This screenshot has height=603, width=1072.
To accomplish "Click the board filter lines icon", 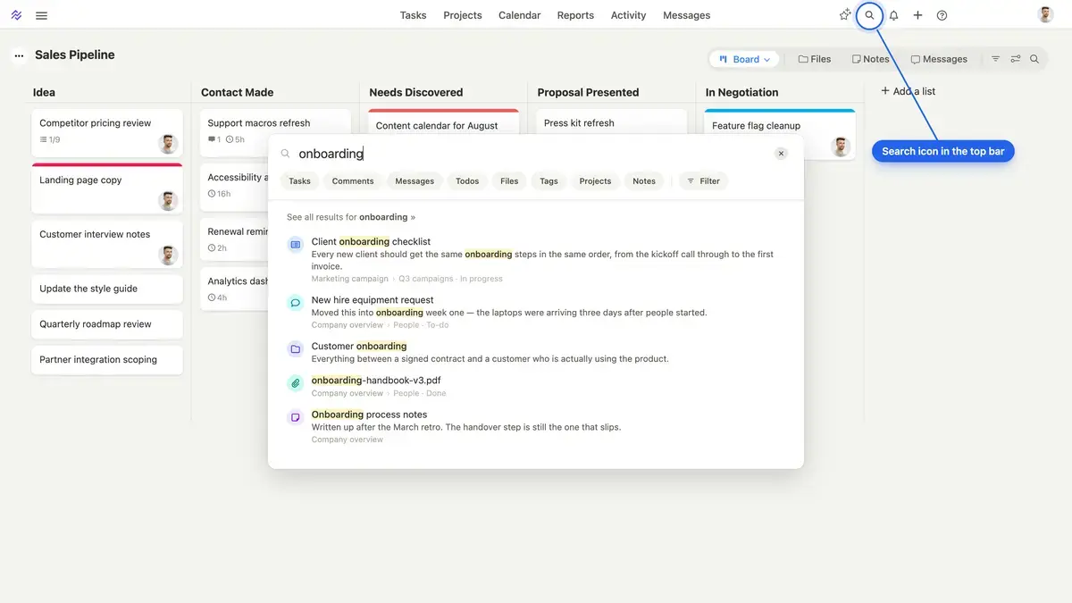I will point(995,59).
